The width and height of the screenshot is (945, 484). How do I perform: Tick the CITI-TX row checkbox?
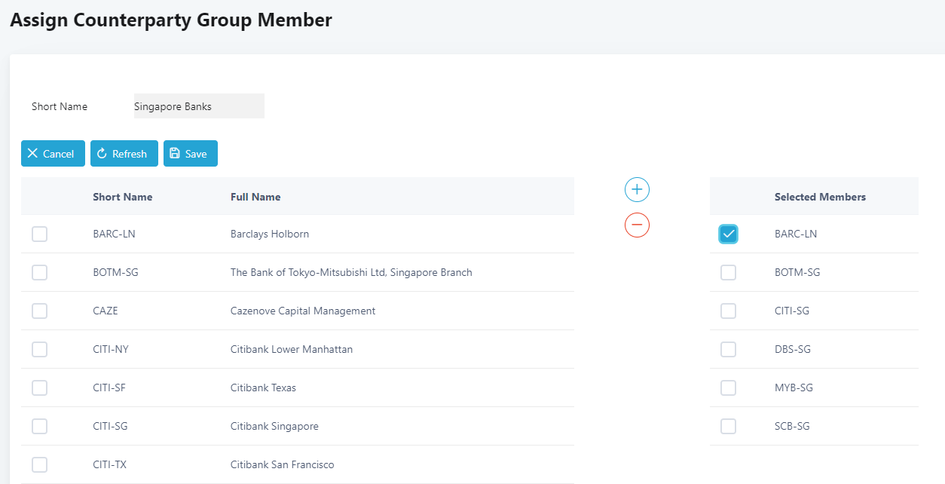tap(40, 465)
